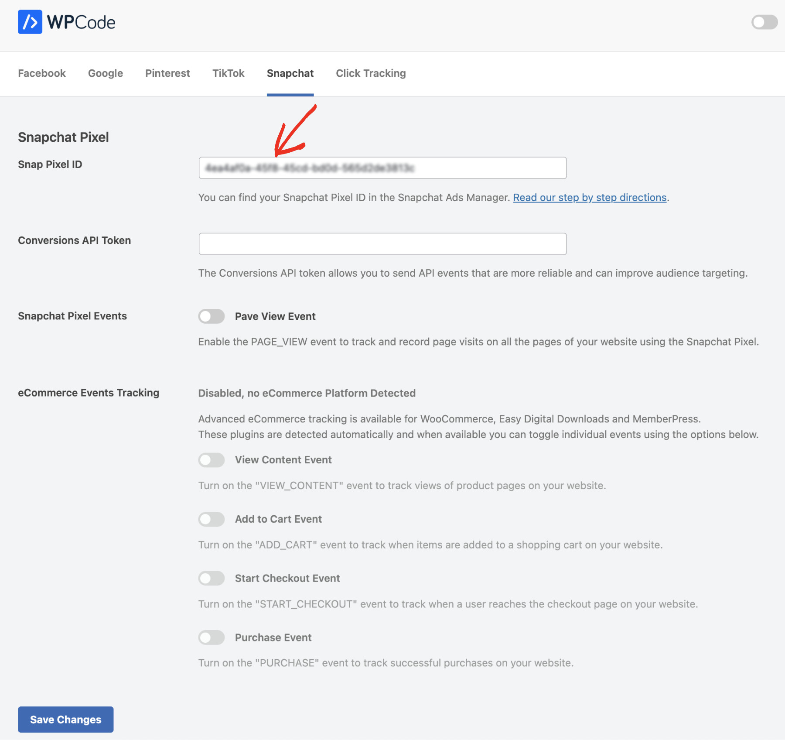Screen dimensions: 785x740
Task: Focus the Snap Pixel ID field
Action: (382, 168)
